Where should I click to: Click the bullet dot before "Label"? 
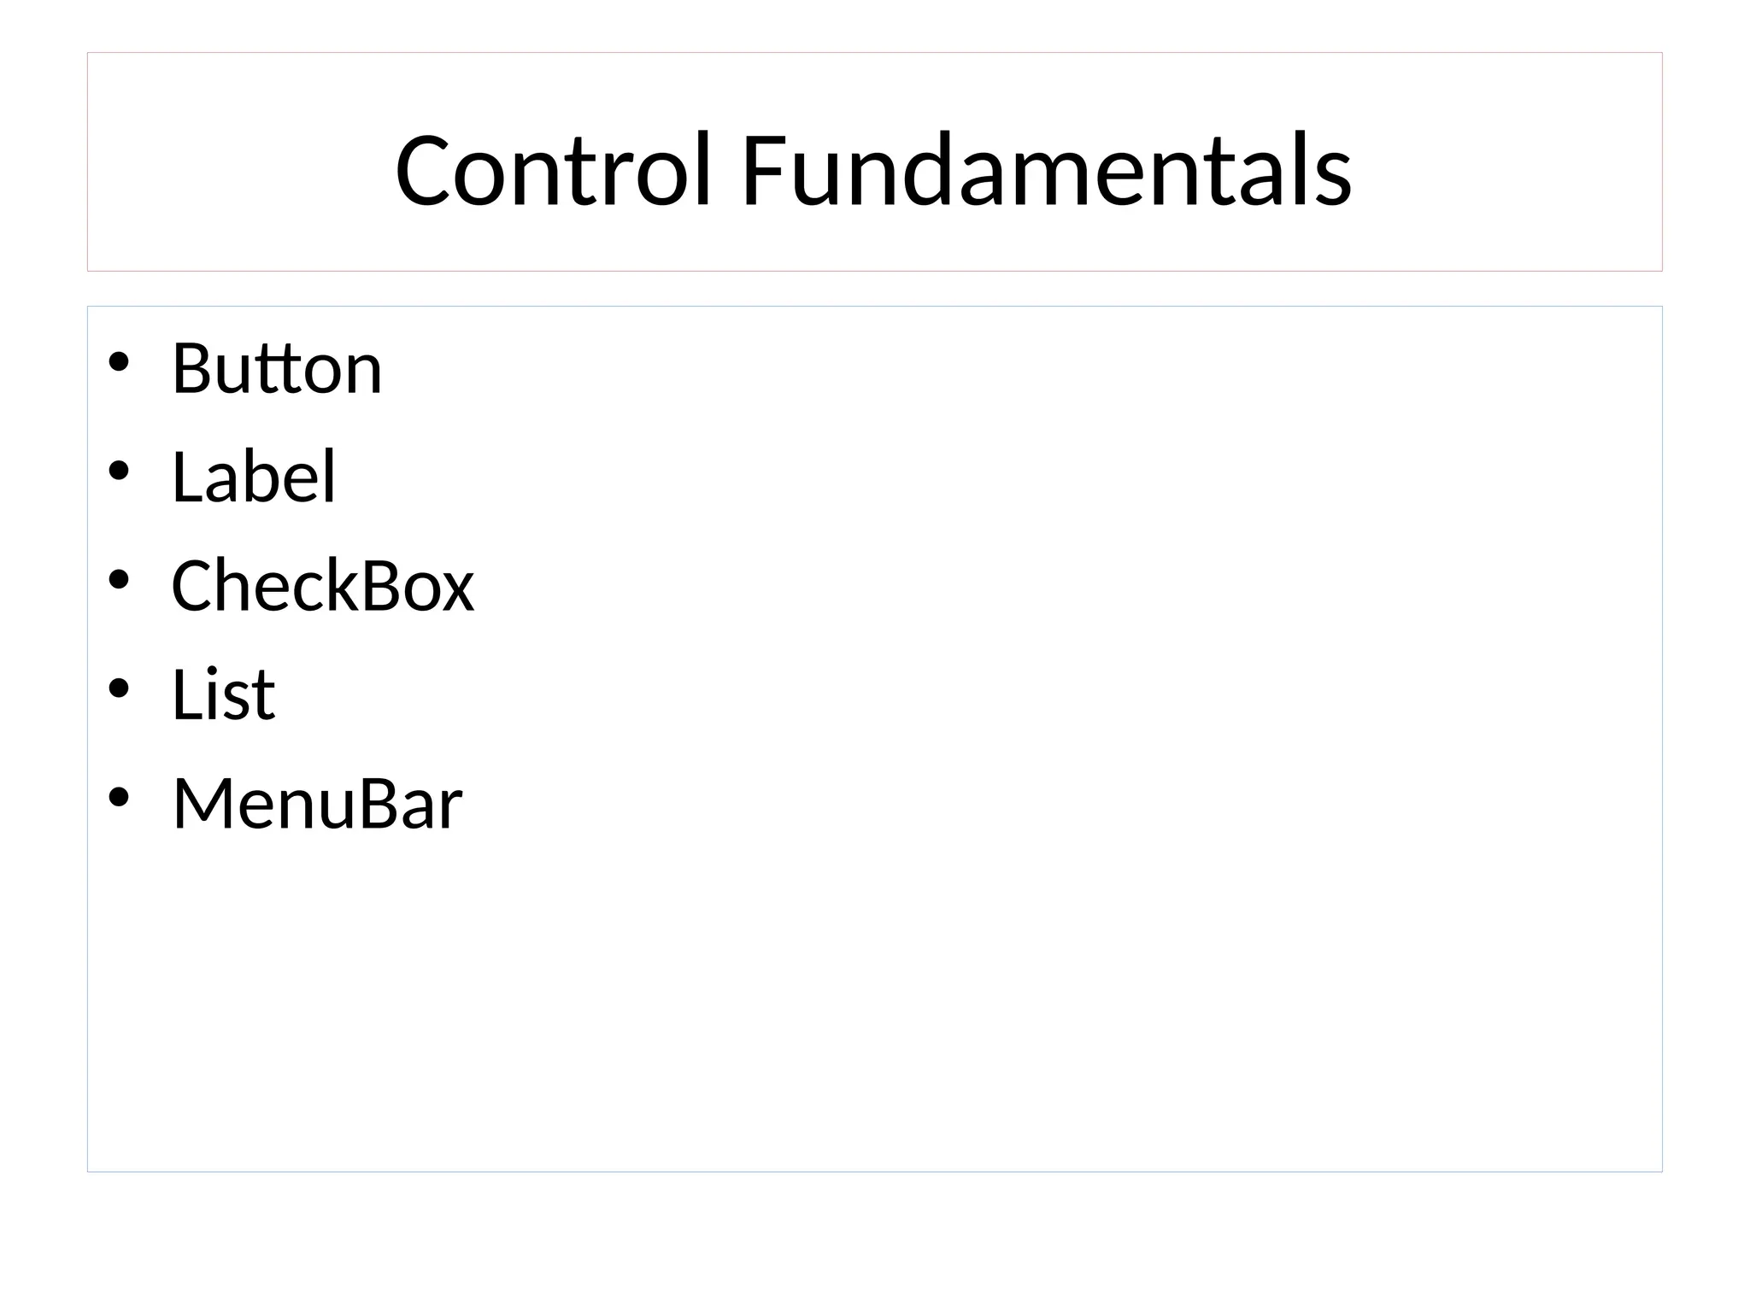click(x=119, y=471)
